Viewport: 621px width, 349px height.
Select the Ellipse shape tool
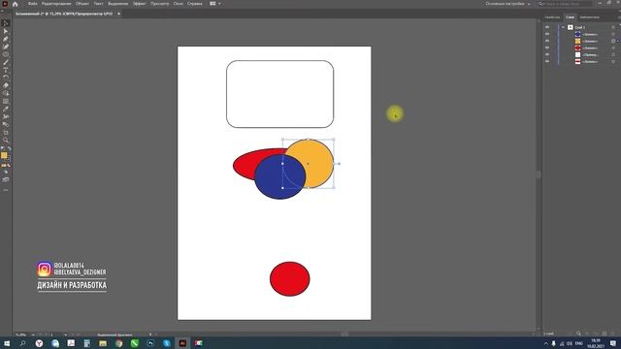(6, 54)
